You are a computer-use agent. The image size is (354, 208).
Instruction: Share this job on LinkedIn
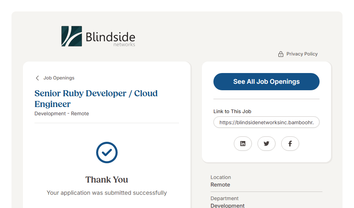pos(243,144)
